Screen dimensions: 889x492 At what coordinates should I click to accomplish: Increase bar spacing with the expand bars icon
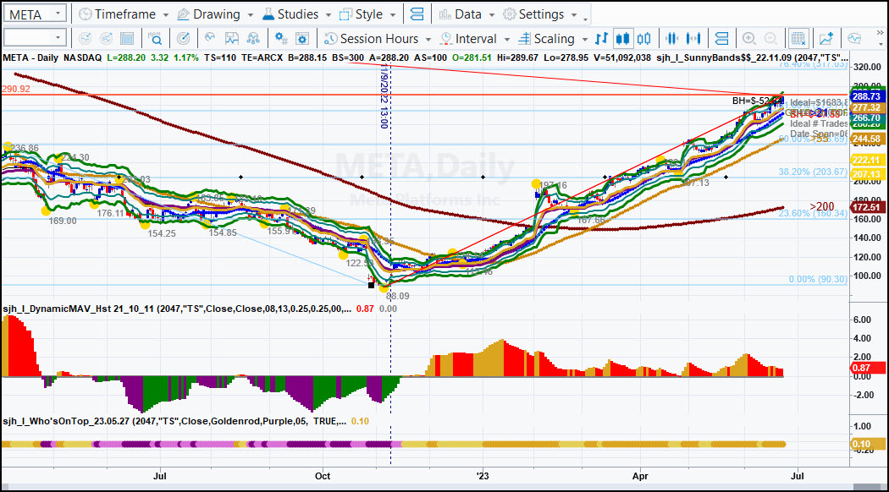[x=693, y=39]
